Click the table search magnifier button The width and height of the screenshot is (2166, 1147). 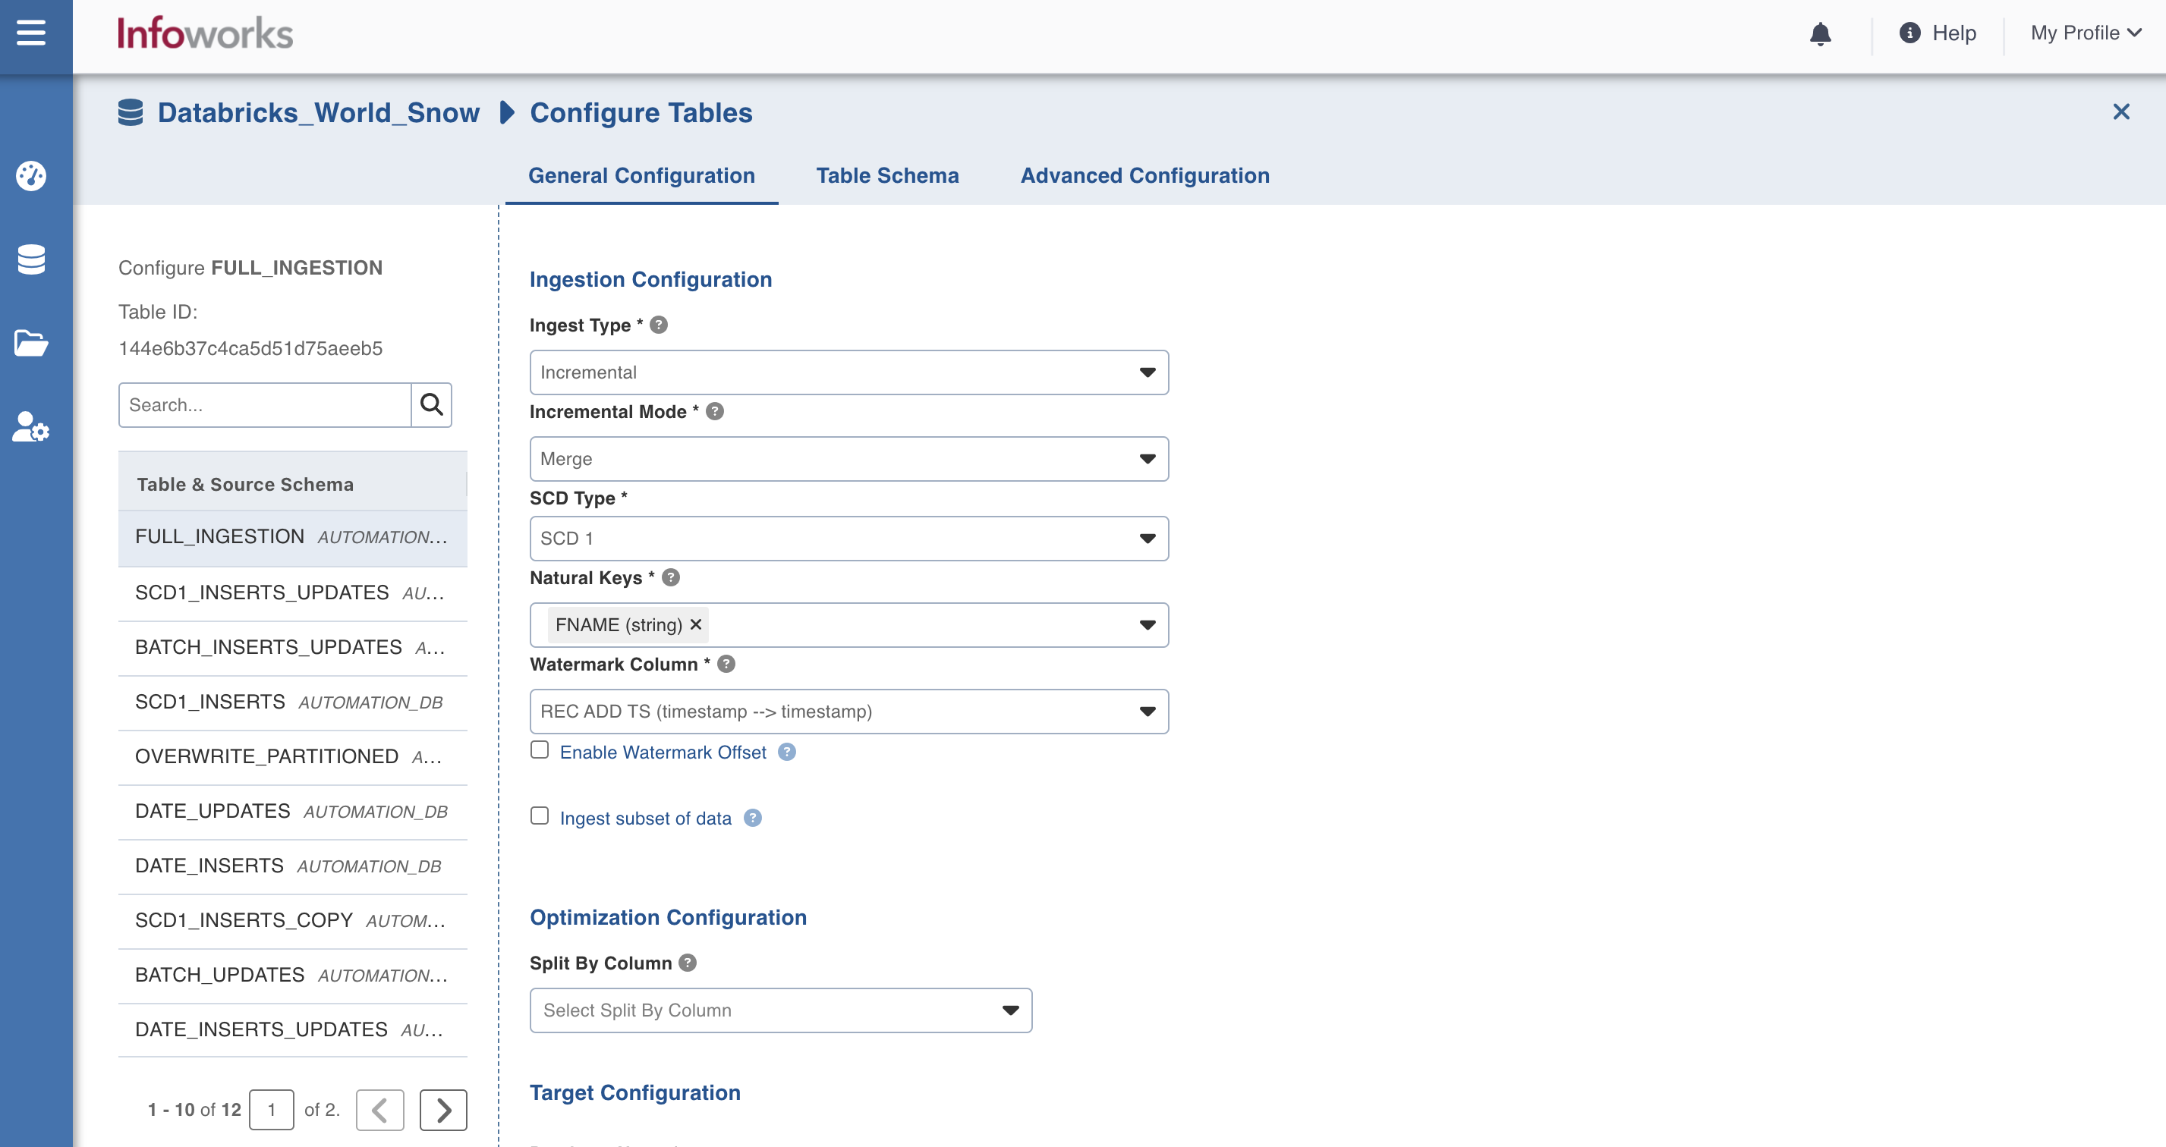coord(431,405)
